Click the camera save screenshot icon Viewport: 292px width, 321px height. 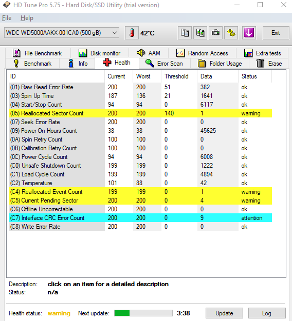tap(215, 33)
